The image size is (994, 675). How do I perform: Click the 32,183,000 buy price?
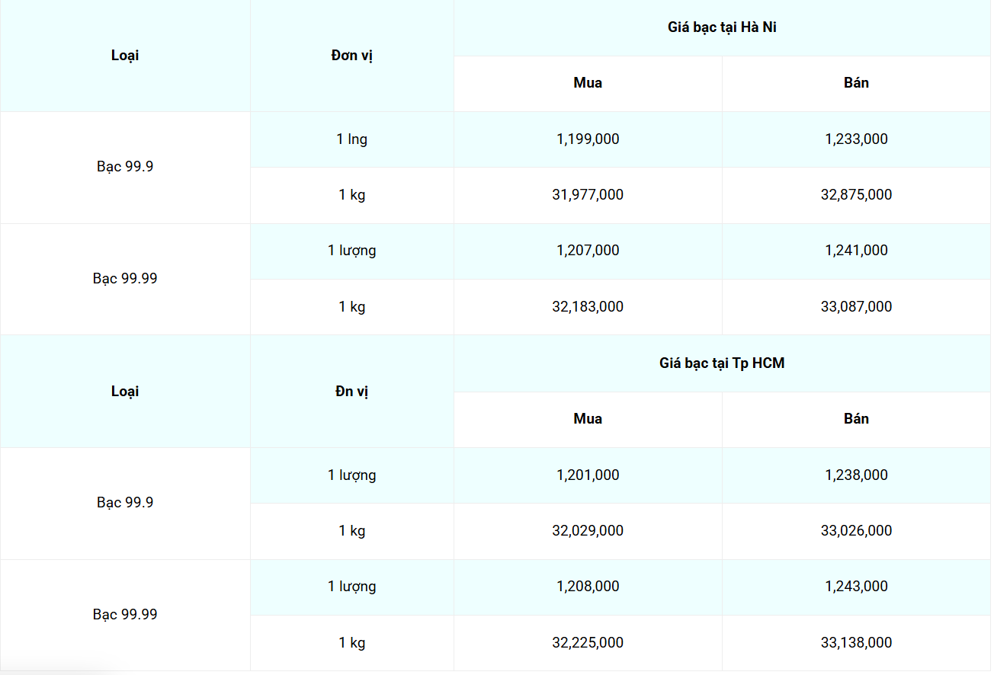(x=588, y=307)
